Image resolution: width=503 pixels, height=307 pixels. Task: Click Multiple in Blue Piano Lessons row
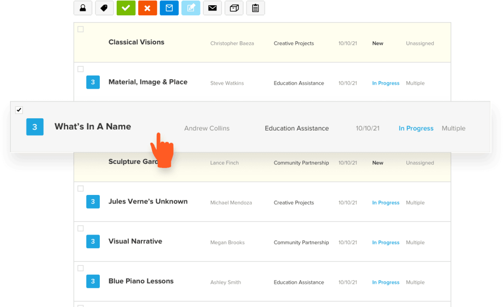415,282
